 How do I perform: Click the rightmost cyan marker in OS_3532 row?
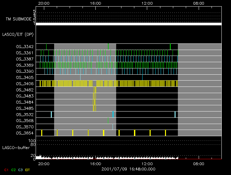pyautogui.click(x=175, y=114)
